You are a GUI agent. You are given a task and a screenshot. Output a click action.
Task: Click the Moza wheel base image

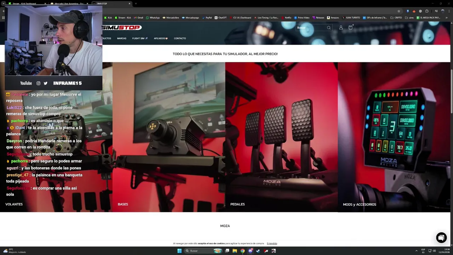coord(169,137)
